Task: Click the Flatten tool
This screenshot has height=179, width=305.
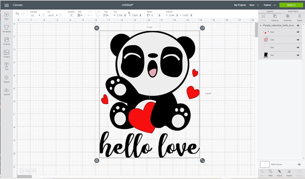Action: click(289, 173)
